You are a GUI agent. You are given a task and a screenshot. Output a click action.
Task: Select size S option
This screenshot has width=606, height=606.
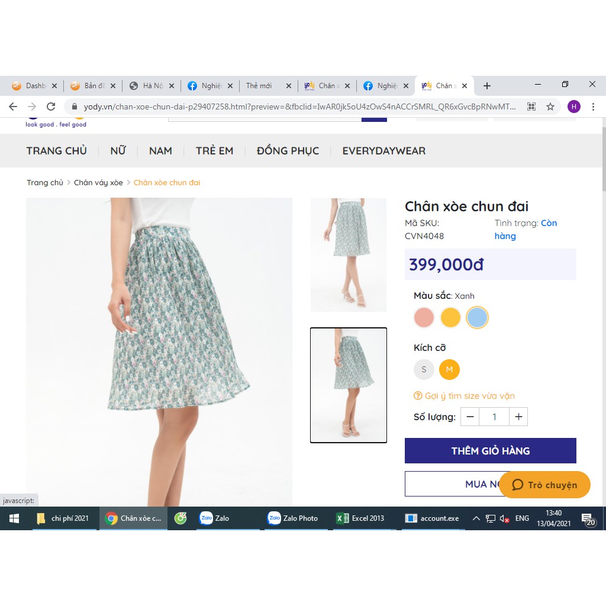pyautogui.click(x=424, y=370)
